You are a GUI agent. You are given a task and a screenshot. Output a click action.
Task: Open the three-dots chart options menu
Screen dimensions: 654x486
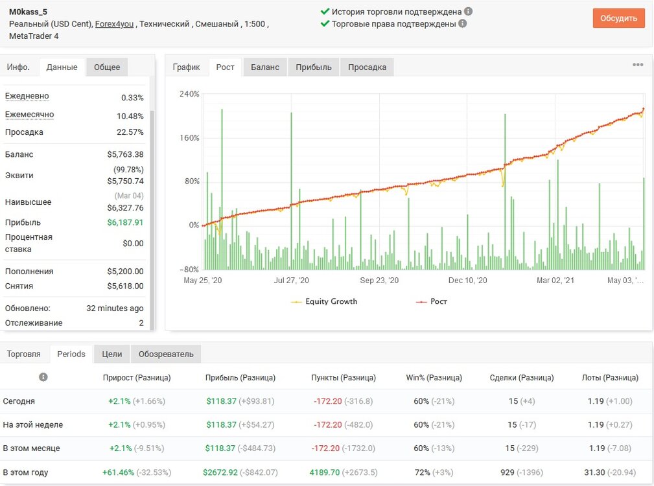tap(638, 65)
